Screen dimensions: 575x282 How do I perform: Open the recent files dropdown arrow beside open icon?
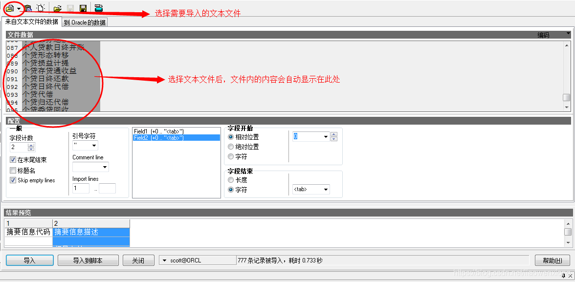pos(19,8)
